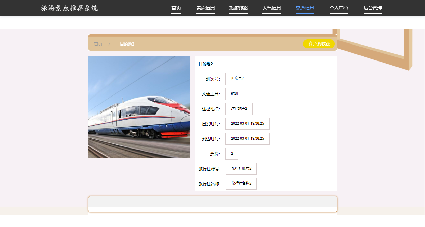The height and width of the screenshot is (227, 425).
Task: Click the 旅游景点推荐系统 site title
Action: coord(70,8)
